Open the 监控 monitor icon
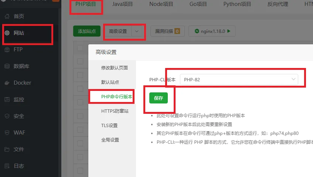Screen dimensions: 313x177 click(x=7, y=99)
